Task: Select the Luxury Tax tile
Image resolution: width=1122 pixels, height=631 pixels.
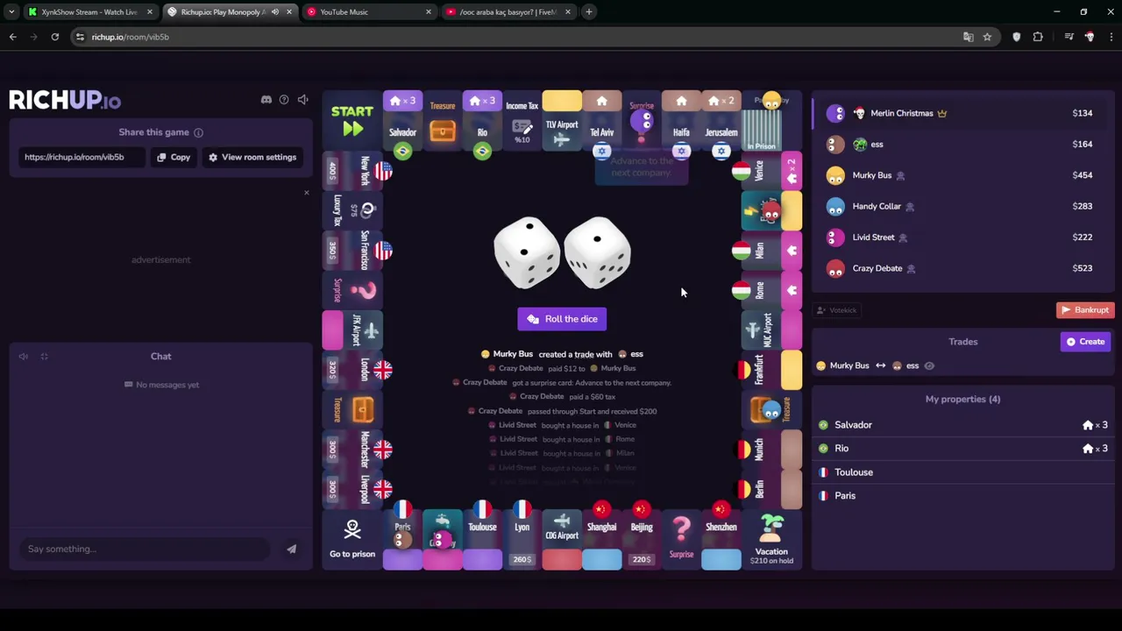Action: 352,210
